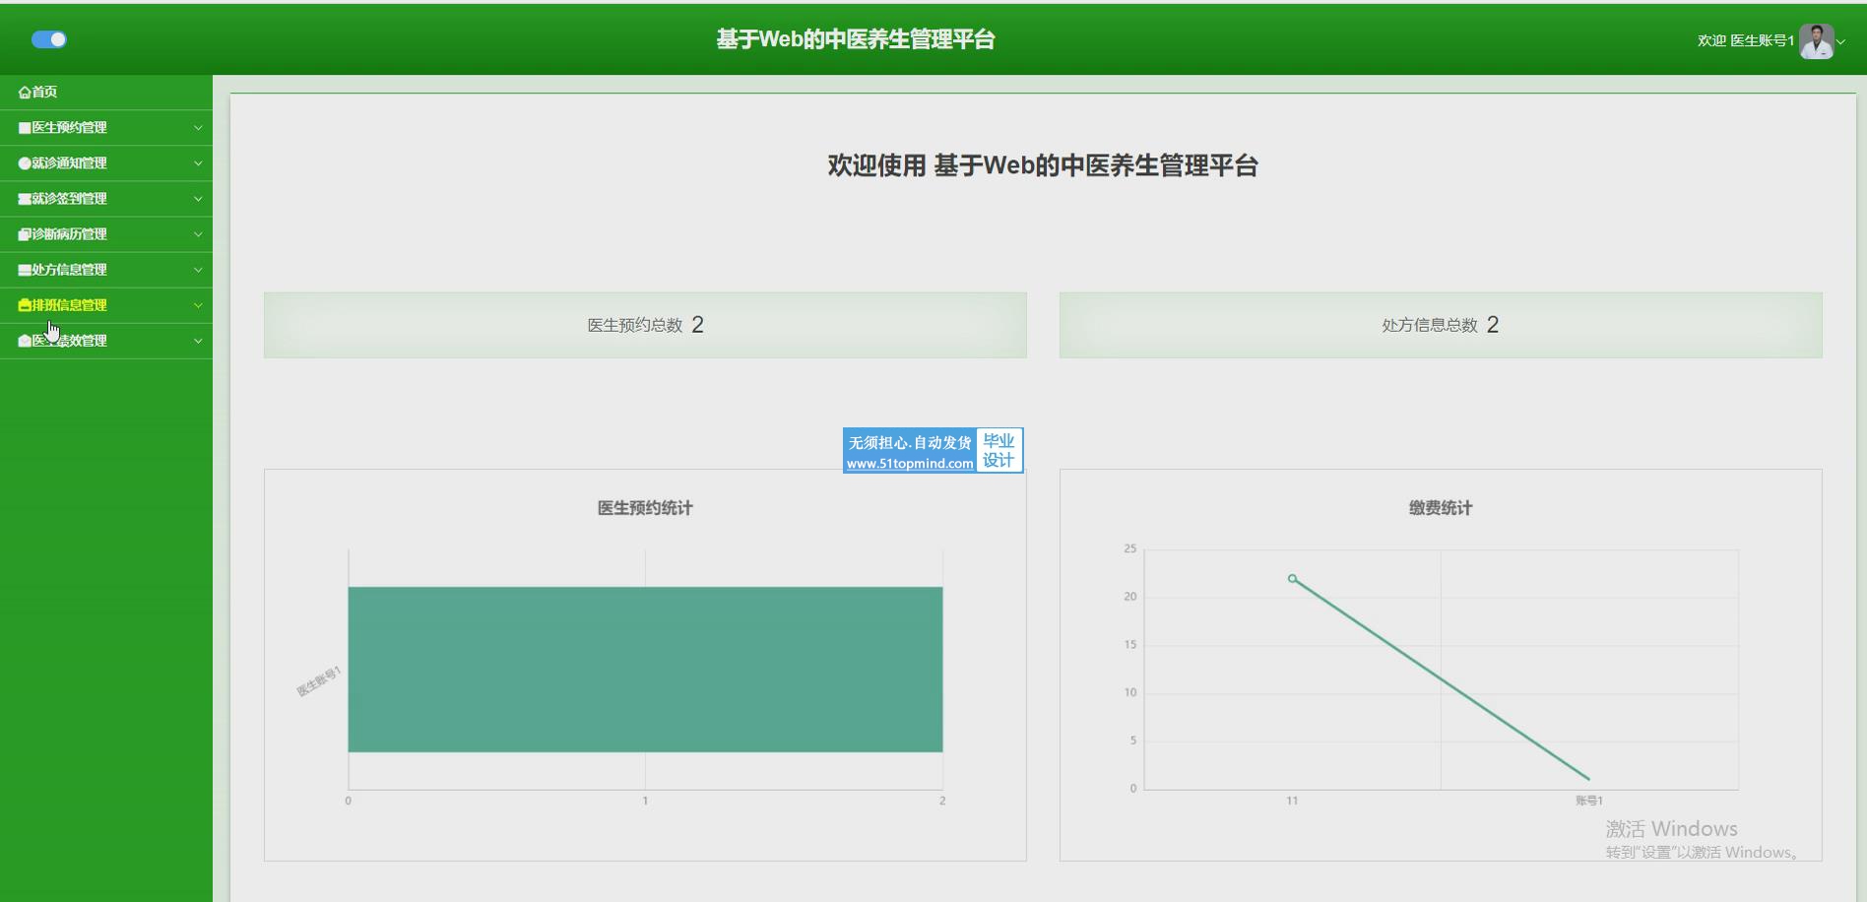Click the 医生预约管理 menu icon
The image size is (1867, 902).
coord(25,128)
